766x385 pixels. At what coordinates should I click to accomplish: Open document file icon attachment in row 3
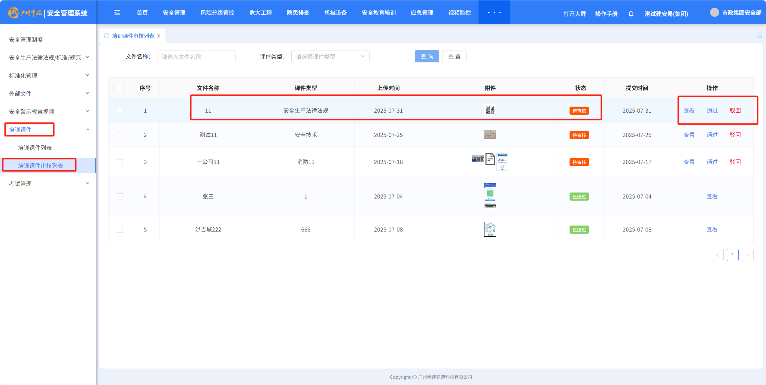click(490, 159)
